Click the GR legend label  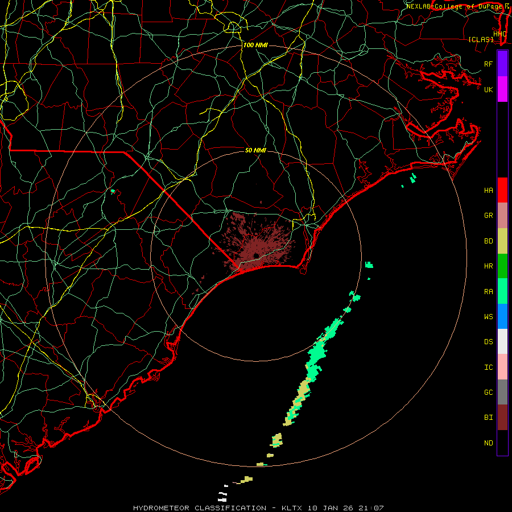488,216
